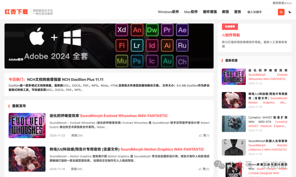This screenshot has width=296, height=177.
Task: Click the Ic icon in Adobe banner
Action: click(152, 61)
